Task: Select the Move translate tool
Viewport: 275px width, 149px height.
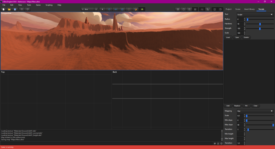Action: coord(109,9)
